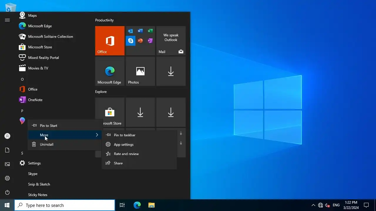Expand the More submenu
The height and width of the screenshot is (211, 376).
tap(65, 135)
